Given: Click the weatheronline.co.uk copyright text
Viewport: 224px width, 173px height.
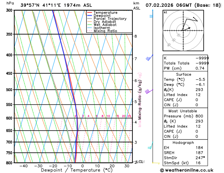Looking at the screenshot, I should pos(187,170).
